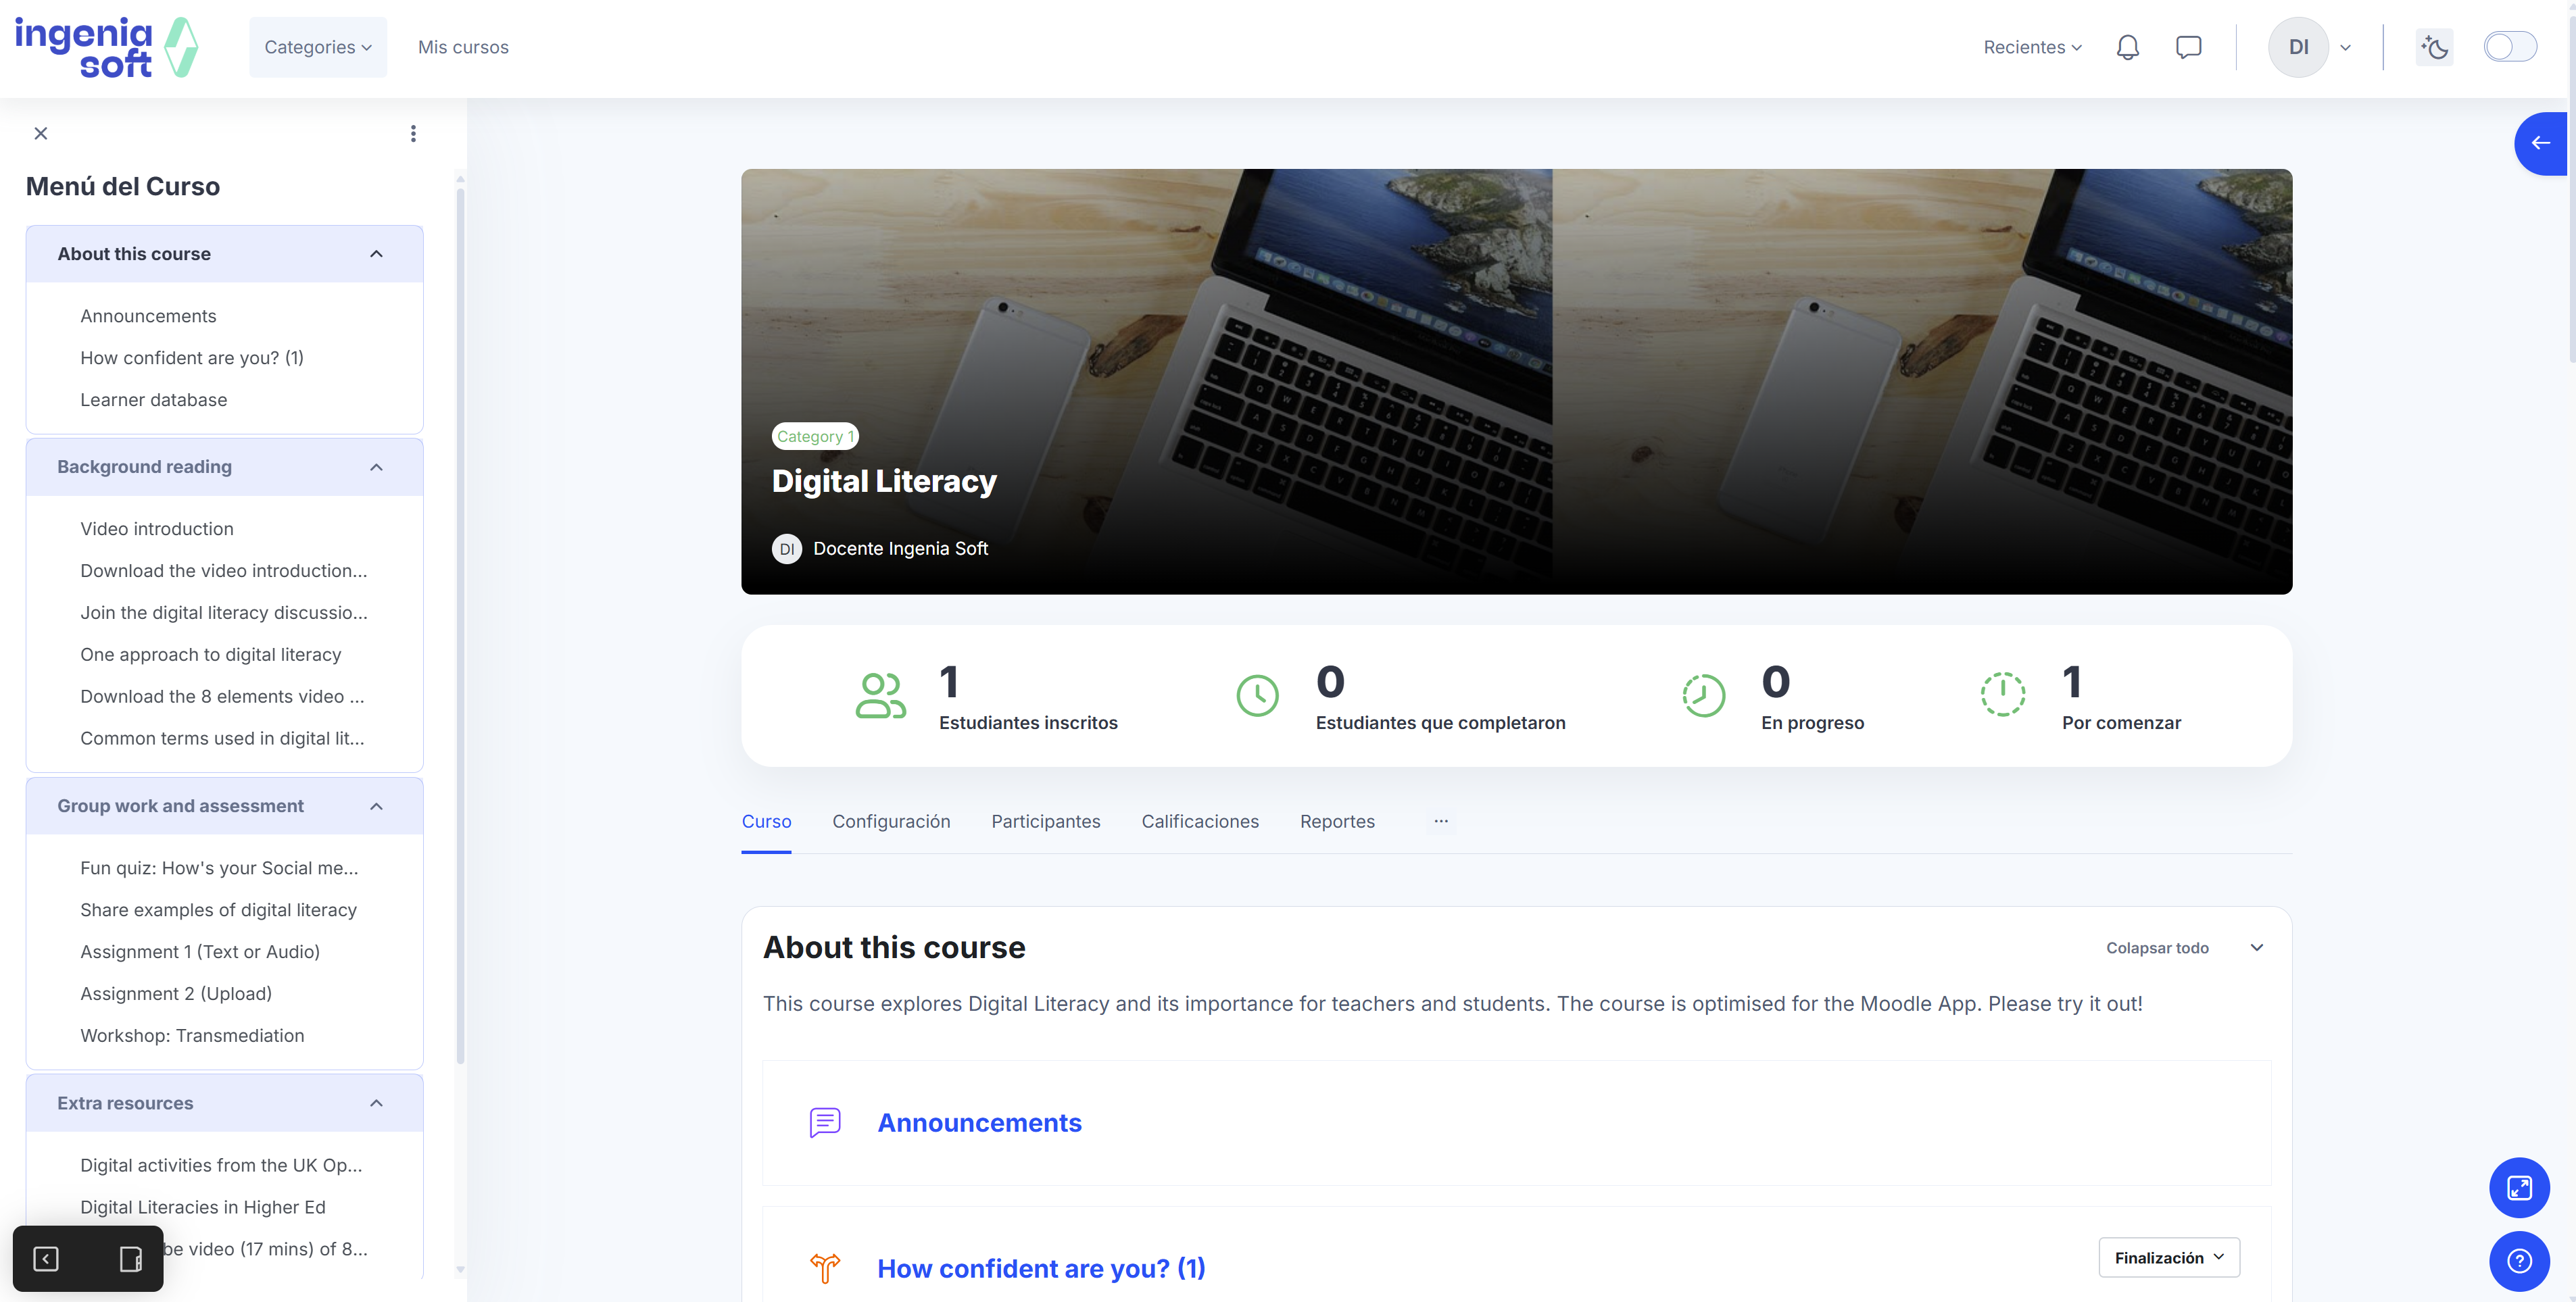2576x1302 pixels.
Task: Open Learner database in the sidebar
Action: tap(154, 400)
